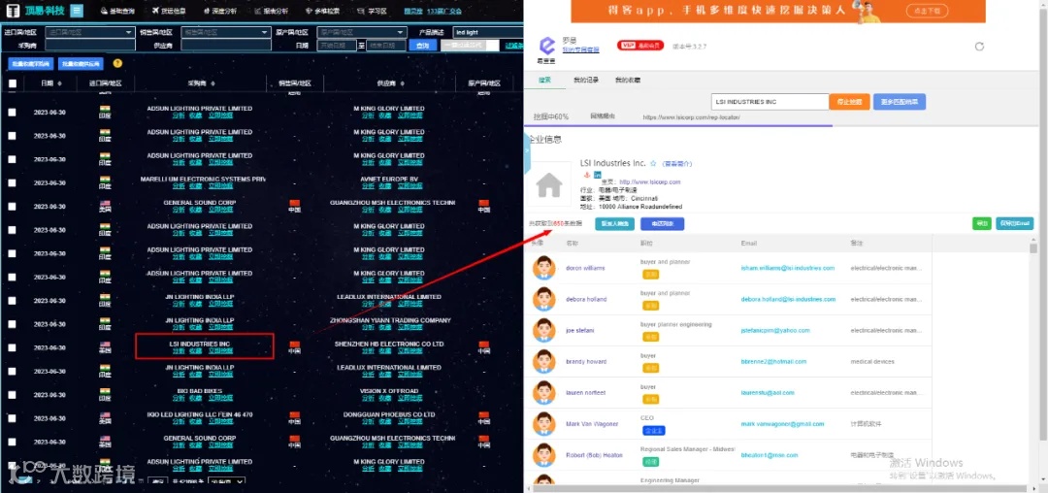Click the 顶易科技 logo icon

12,12
